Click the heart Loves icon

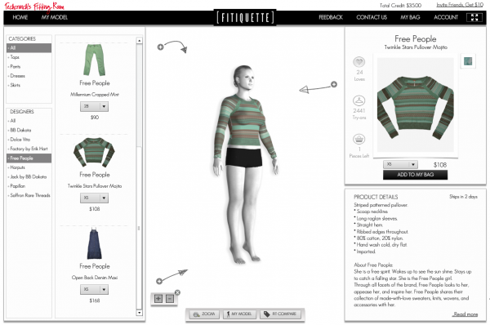pos(359,62)
